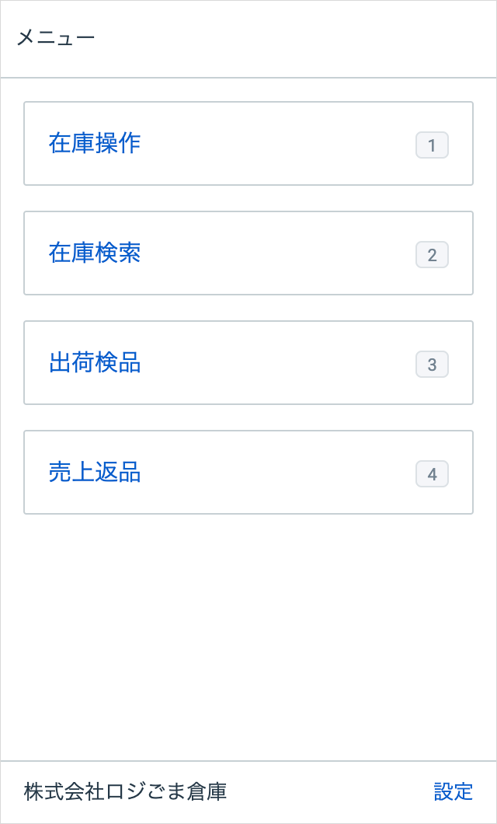Open the 売上返品 menu item
The width and height of the screenshot is (497, 824).
tap(248, 473)
